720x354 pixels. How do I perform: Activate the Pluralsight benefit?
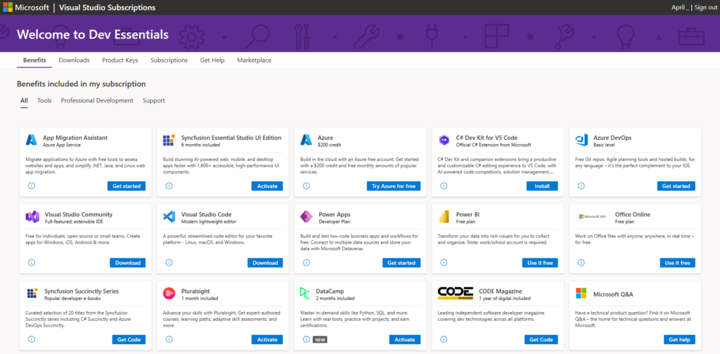point(267,339)
